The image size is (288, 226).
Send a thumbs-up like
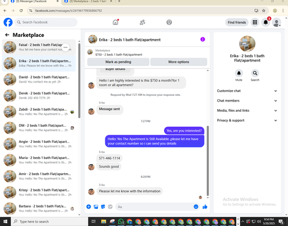click(x=205, y=206)
